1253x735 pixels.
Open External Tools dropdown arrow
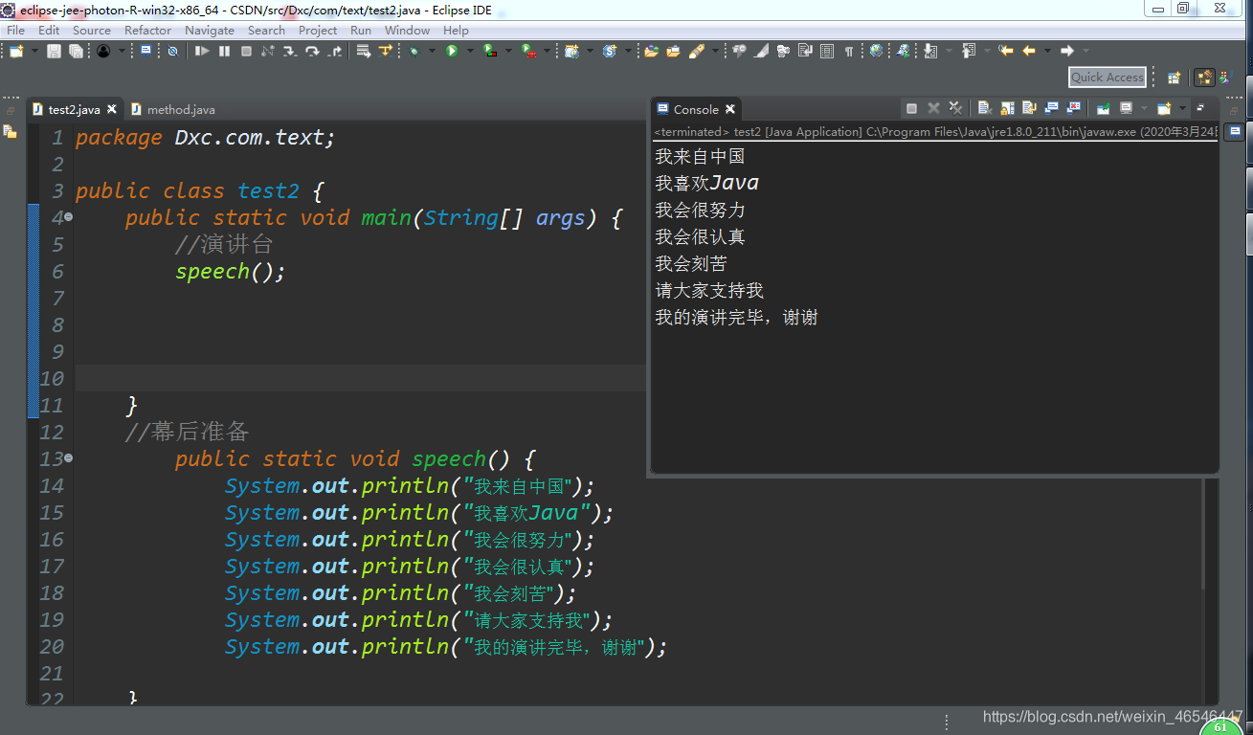point(547,51)
